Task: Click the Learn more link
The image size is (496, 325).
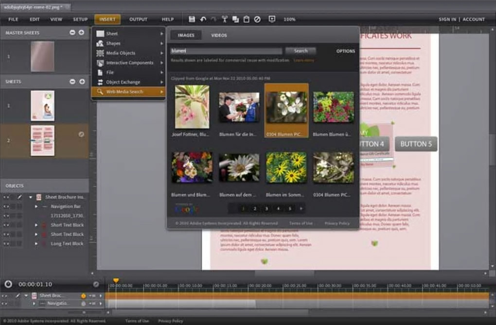Action: (x=303, y=60)
